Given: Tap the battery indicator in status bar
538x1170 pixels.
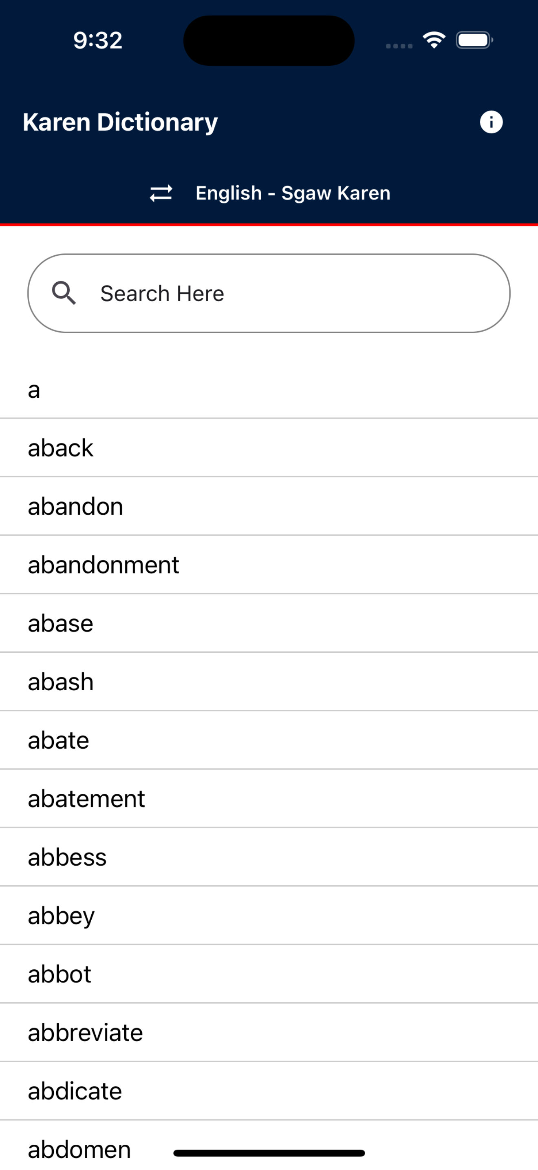Looking at the screenshot, I should click(473, 40).
